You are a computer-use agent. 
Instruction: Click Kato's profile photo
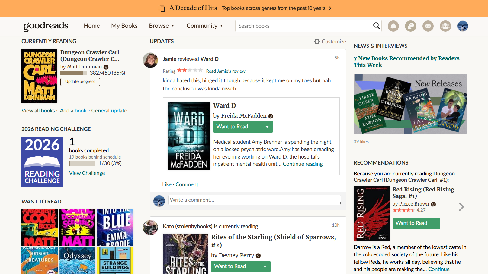[150, 227]
